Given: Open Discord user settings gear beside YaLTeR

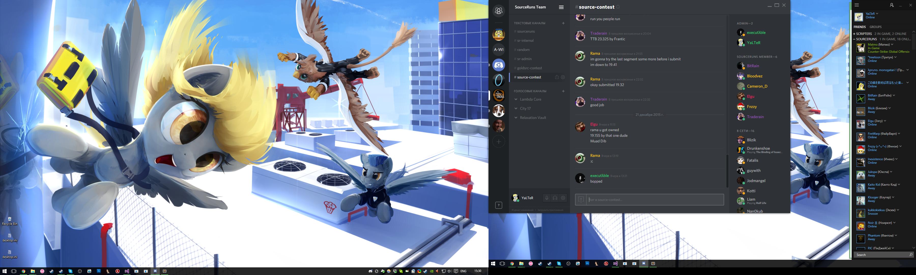Looking at the screenshot, I should [563, 198].
